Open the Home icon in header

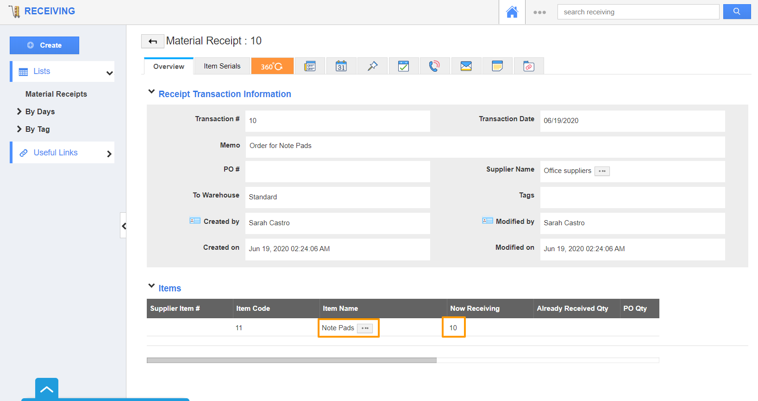(x=512, y=12)
